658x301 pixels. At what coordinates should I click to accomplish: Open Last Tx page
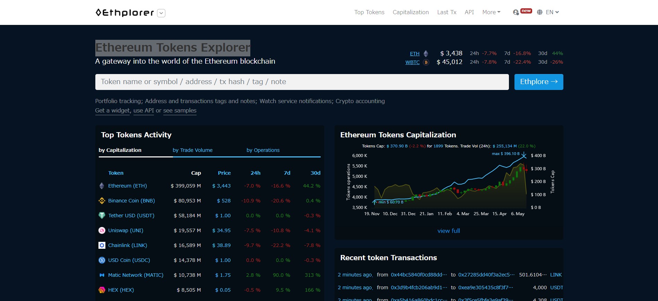point(447,12)
